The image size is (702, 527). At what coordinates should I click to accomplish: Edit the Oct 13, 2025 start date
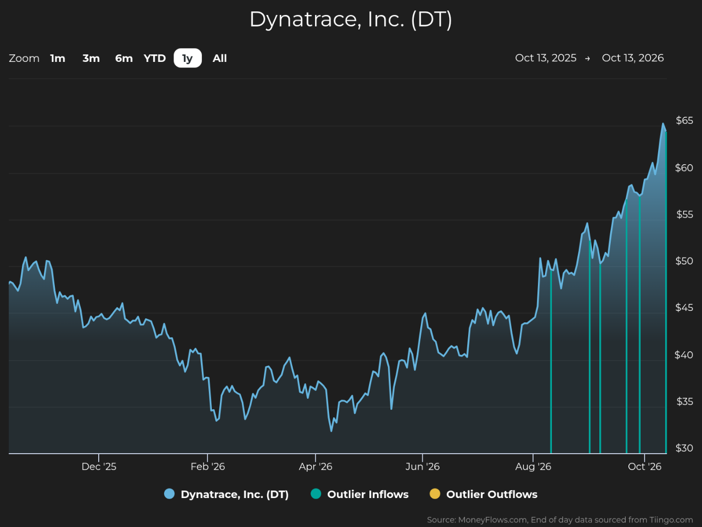[x=545, y=58]
